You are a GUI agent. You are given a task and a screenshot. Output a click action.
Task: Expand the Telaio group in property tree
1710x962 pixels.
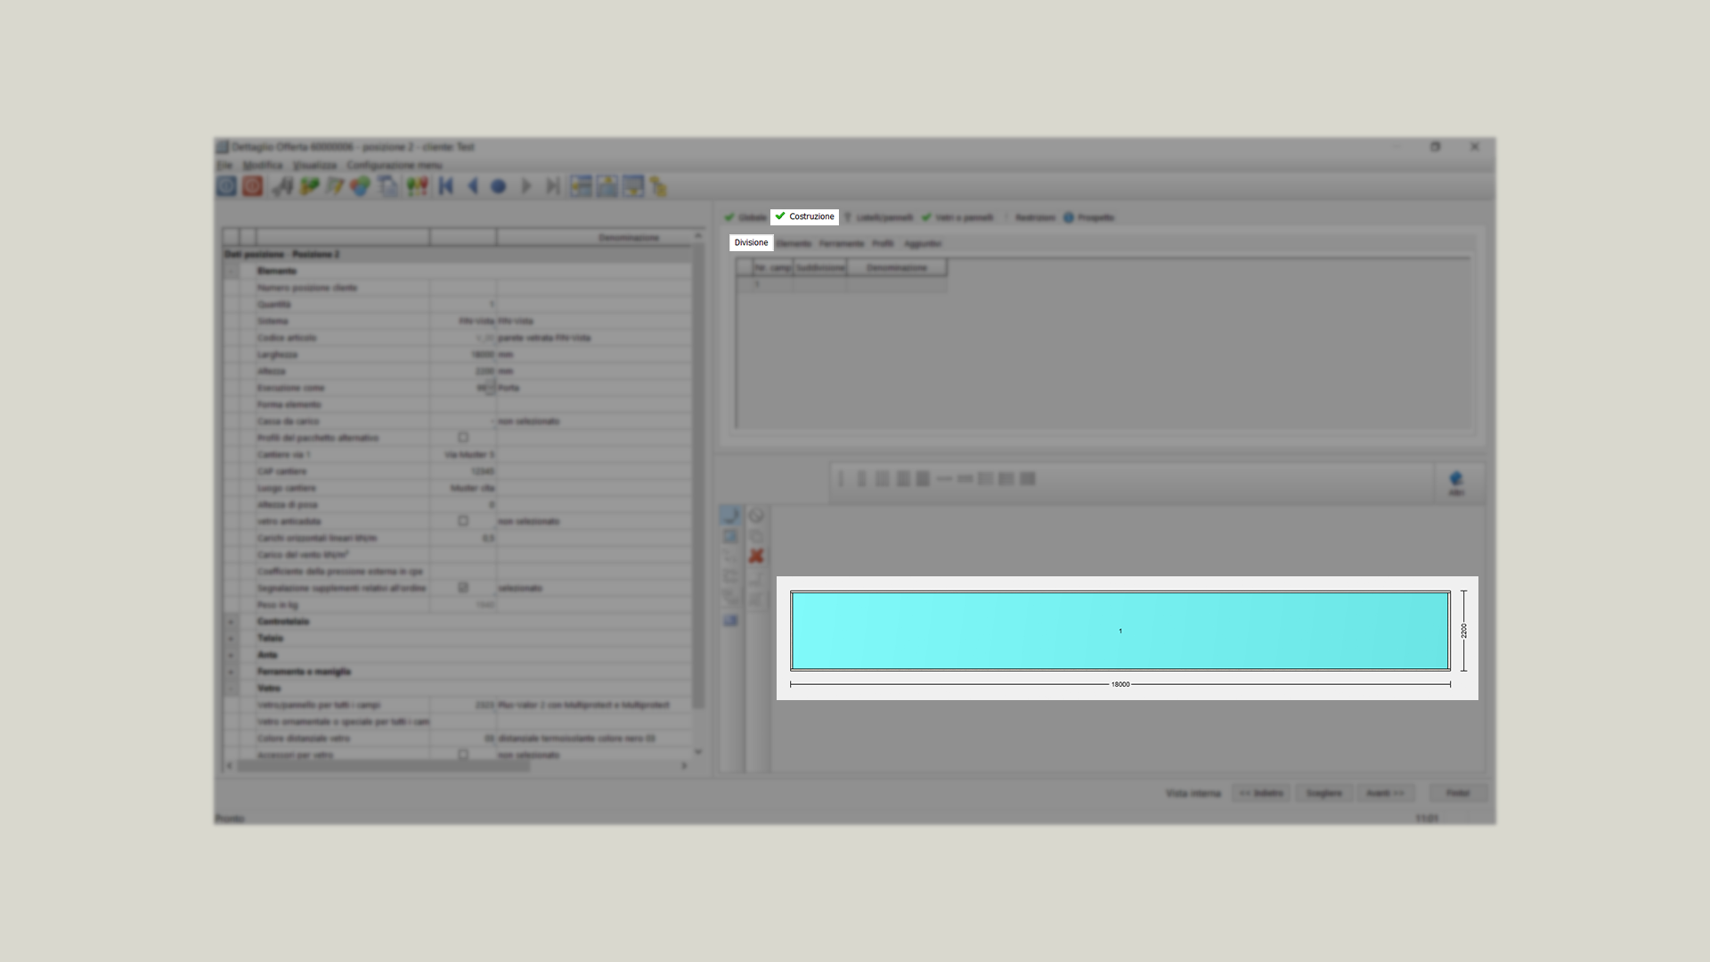232,639
